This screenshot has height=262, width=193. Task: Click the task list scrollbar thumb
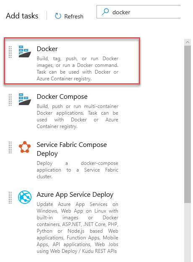tap(188, 124)
